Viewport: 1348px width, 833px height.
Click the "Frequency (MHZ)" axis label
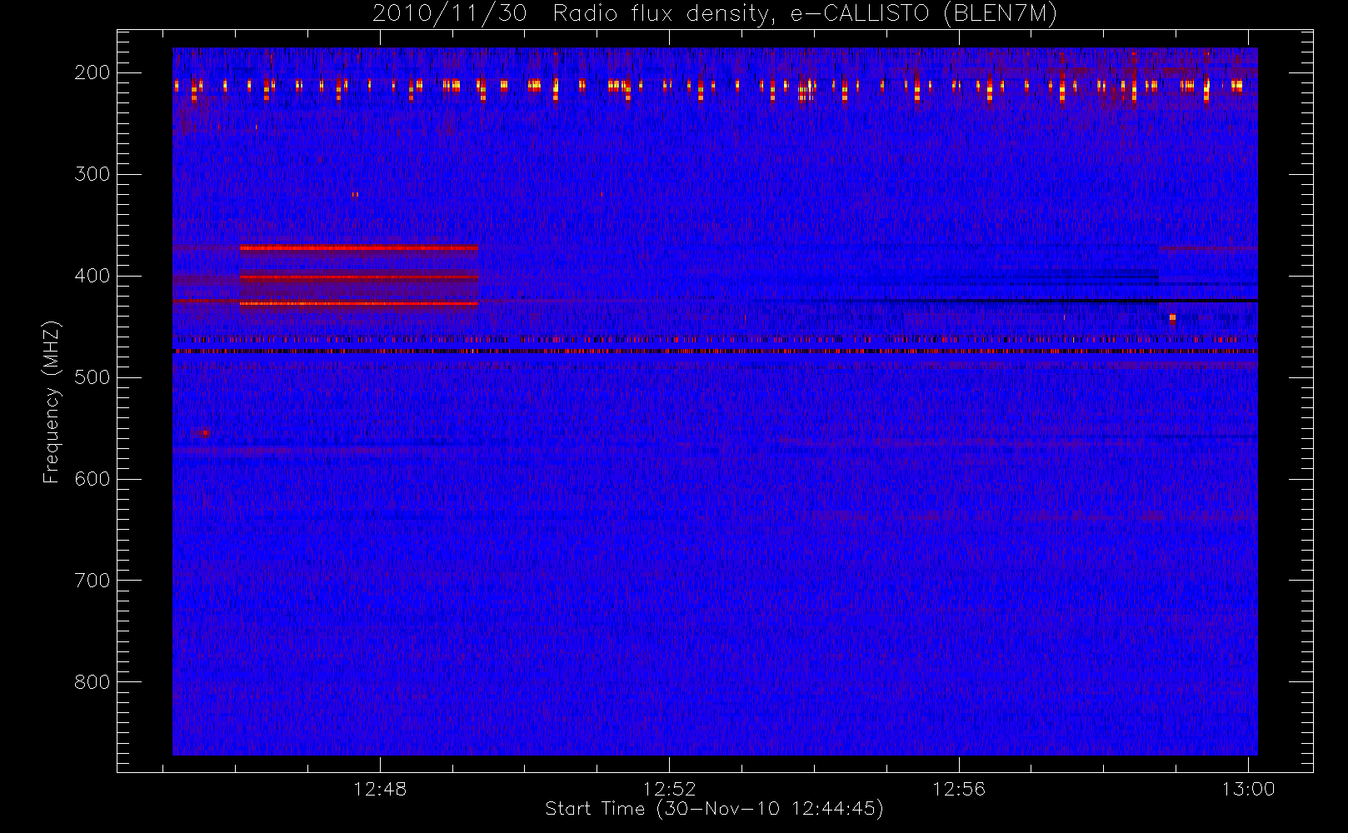coord(52,402)
